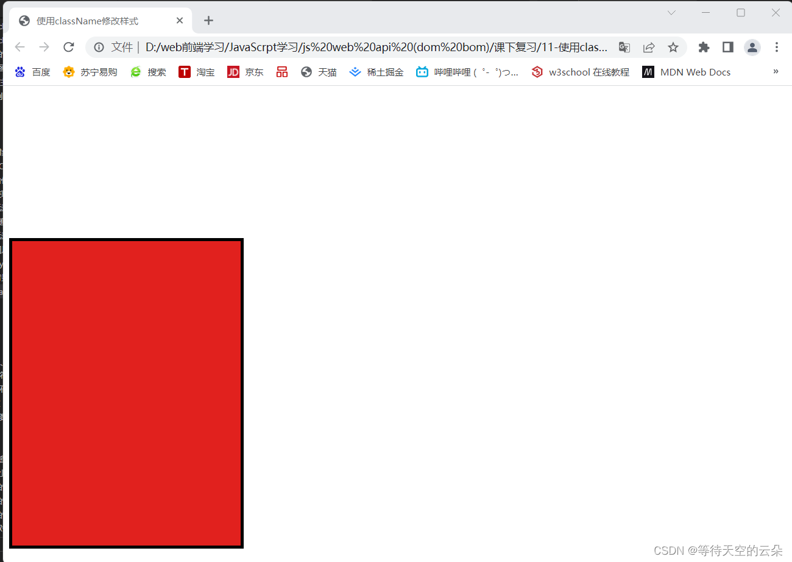Show more bookmarks with double chevron
This screenshot has height=562, width=792.
(776, 71)
